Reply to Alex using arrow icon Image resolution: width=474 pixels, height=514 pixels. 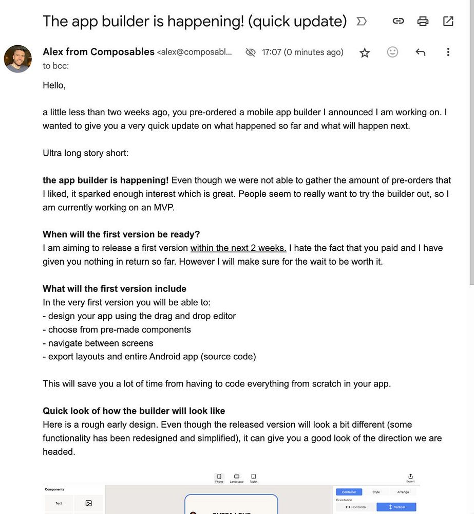pos(420,52)
